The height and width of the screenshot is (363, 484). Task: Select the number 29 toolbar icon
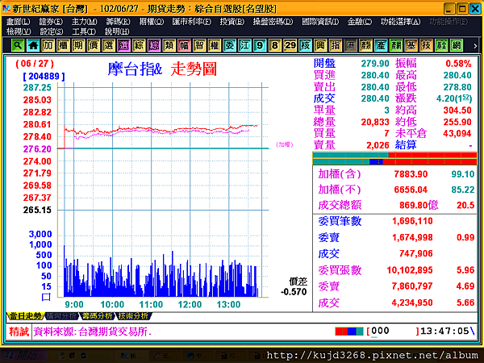[290, 45]
